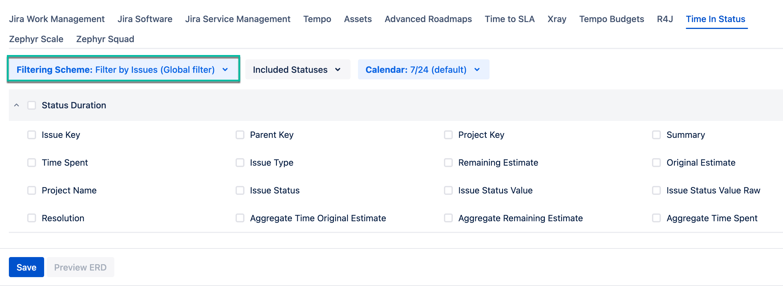This screenshot has width=783, height=286.
Task: Expand the Included Statuses dropdown
Action: coord(297,70)
